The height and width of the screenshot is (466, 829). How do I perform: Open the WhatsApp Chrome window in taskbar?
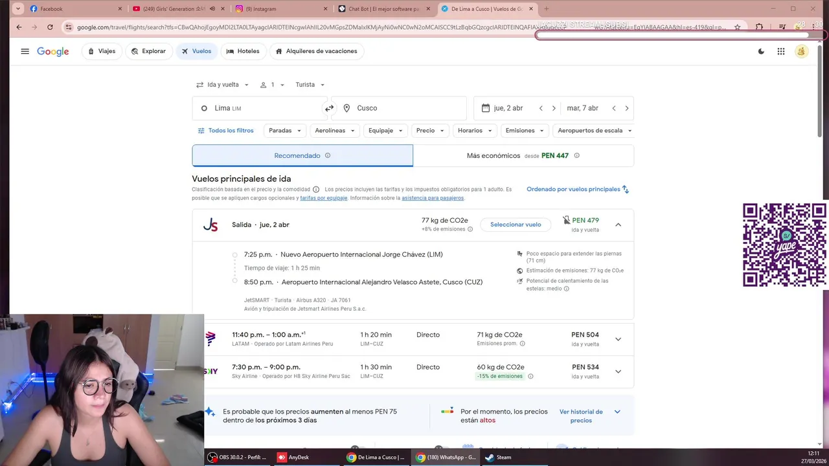click(x=447, y=458)
